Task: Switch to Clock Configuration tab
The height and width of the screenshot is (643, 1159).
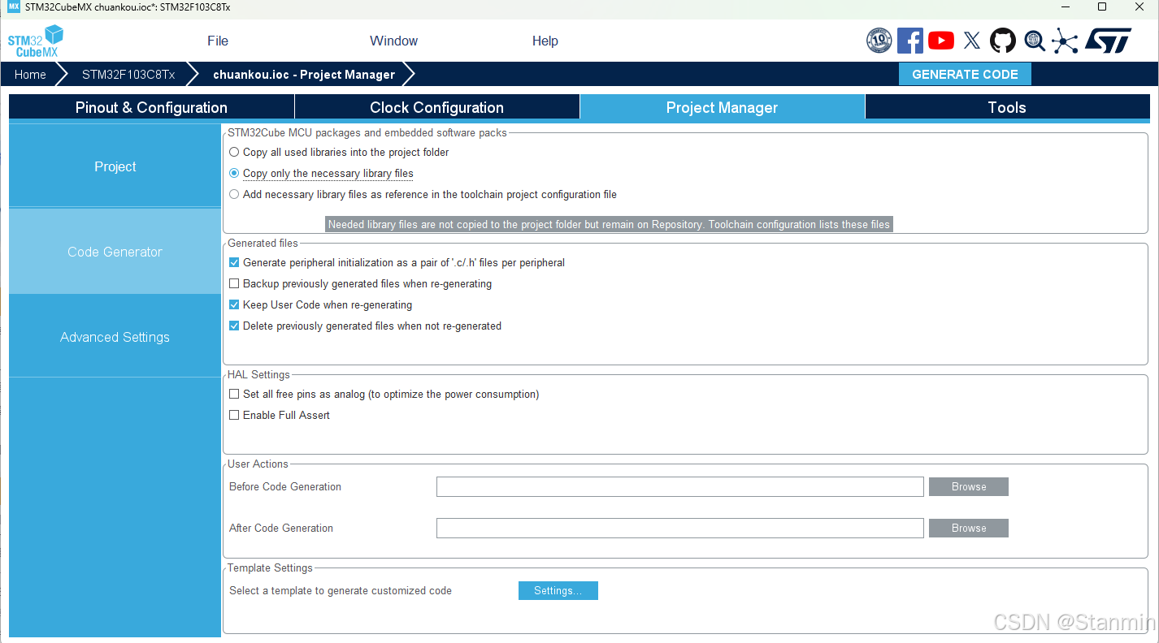Action: point(436,107)
